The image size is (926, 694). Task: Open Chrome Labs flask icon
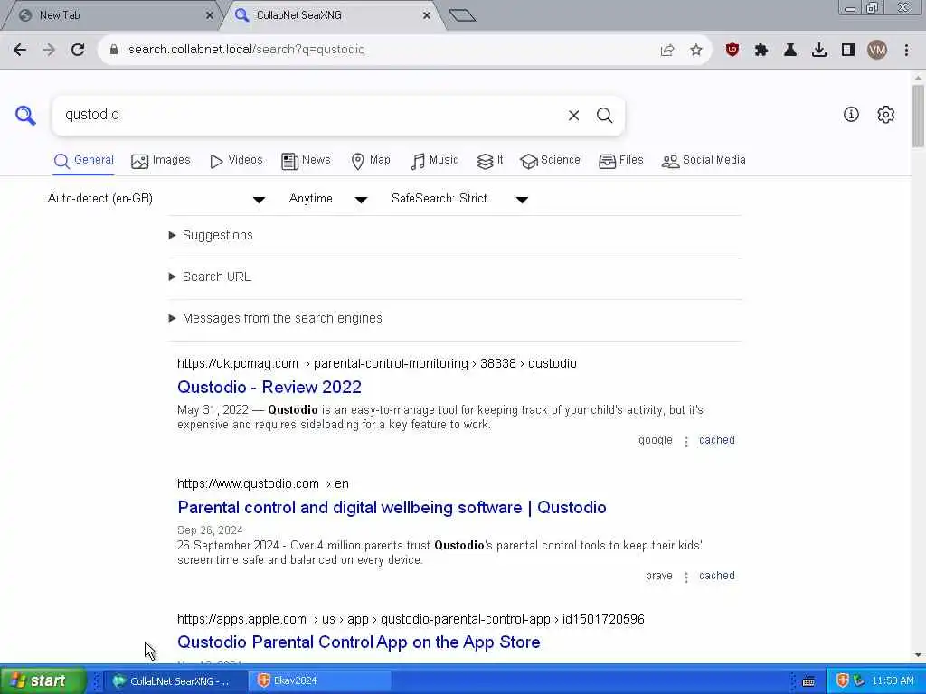coord(790,51)
